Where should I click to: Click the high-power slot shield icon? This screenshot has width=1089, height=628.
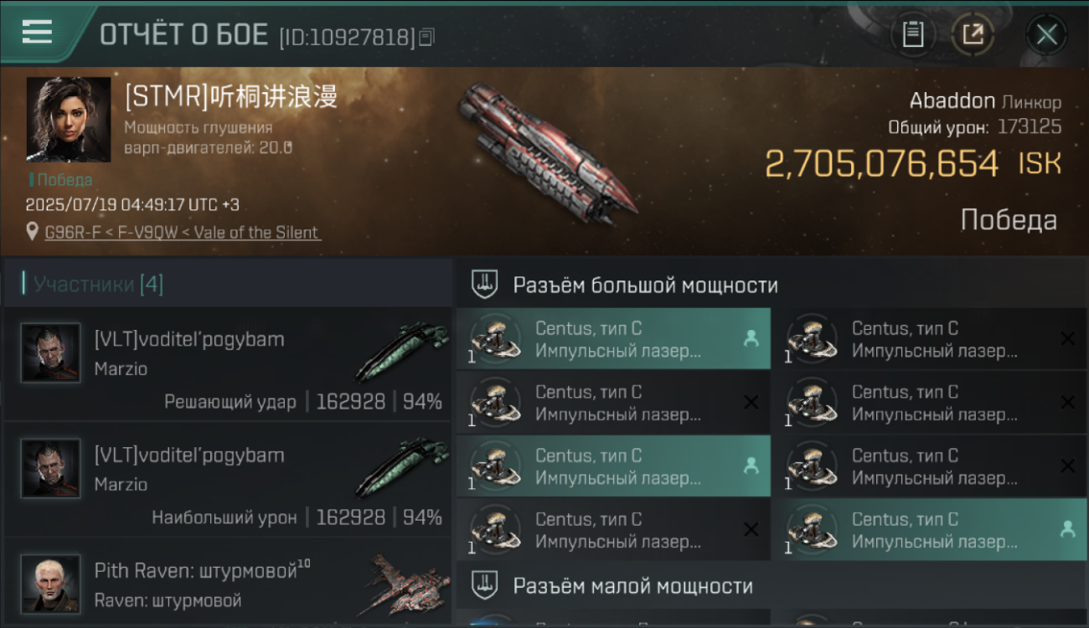(x=483, y=285)
